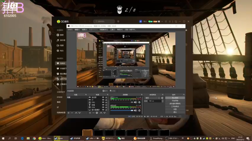Viewport: 252px width, 141px height.
Task: Pop out the 场景 dock panel
Action: pos(86,95)
